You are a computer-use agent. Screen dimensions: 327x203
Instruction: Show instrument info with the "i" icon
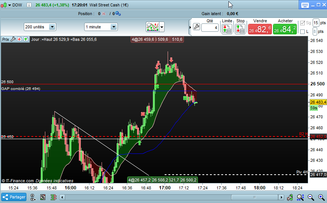pyautogui.click(x=29, y=5)
